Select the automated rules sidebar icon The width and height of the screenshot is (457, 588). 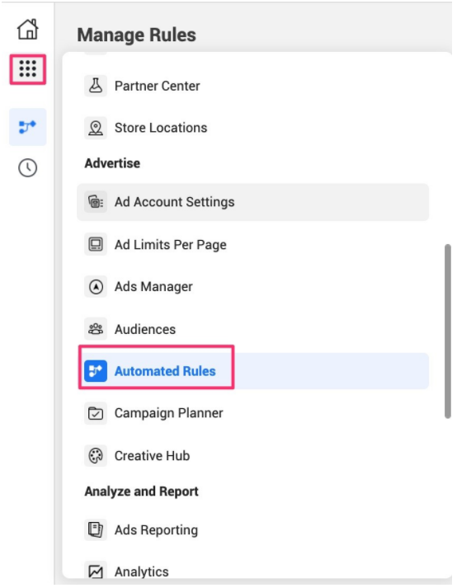point(28,127)
